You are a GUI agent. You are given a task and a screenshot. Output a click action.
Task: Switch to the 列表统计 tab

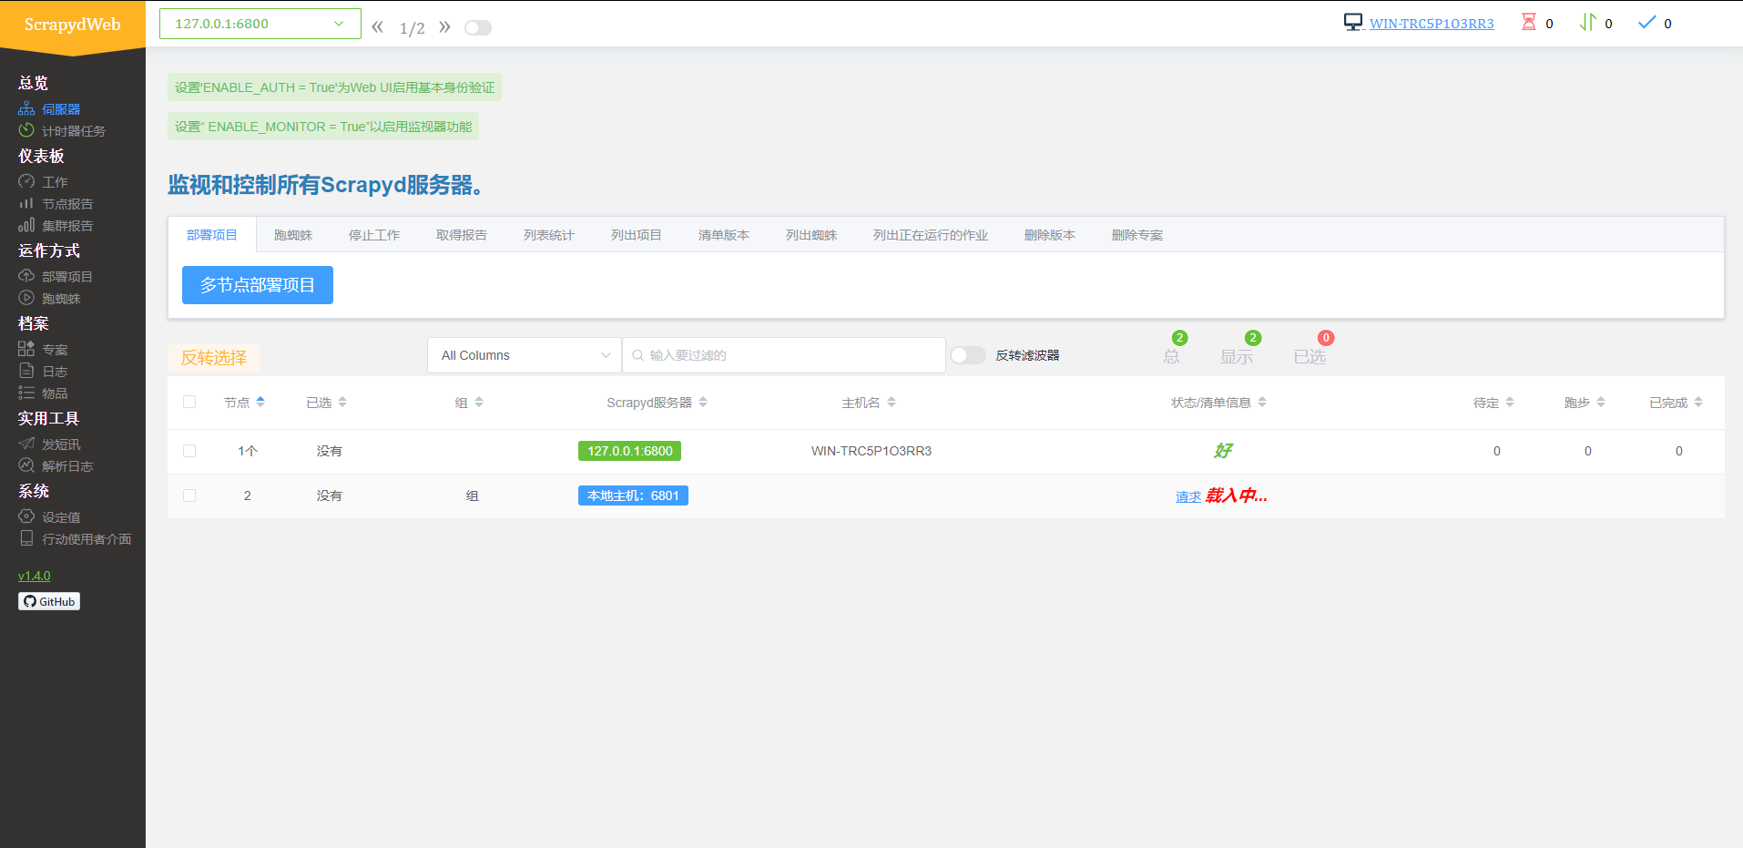pos(549,235)
